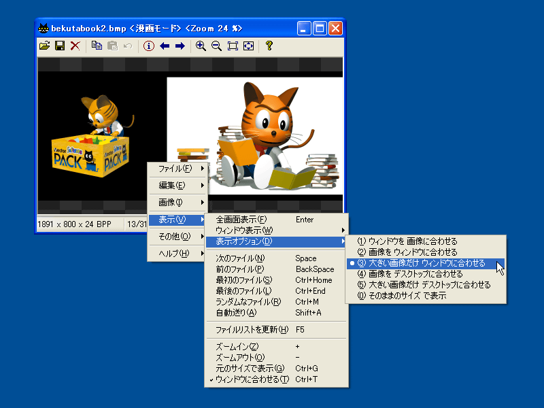Click the zoom in magnifier icon

[201, 46]
